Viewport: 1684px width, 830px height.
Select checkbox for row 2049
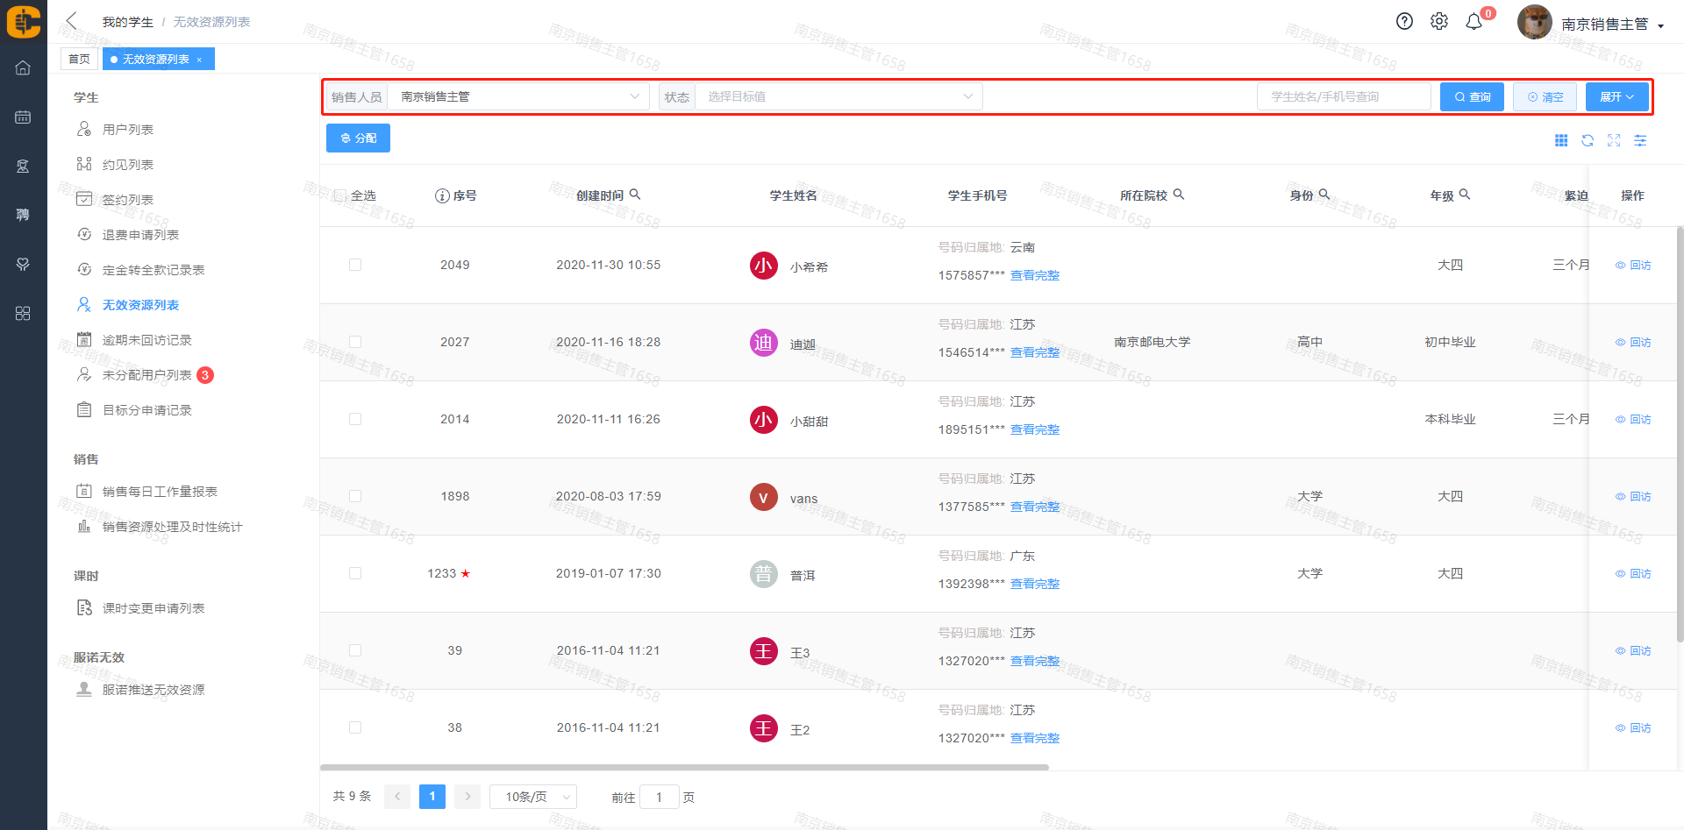[x=355, y=265]
